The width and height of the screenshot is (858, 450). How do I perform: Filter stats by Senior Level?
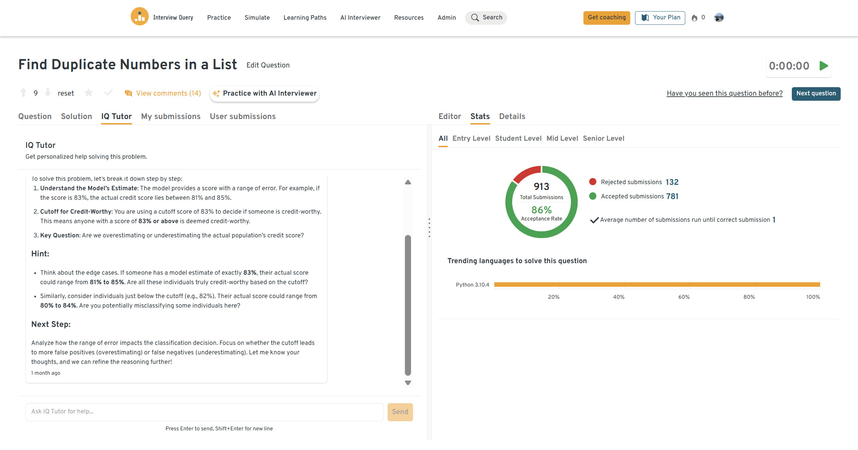point(603,138)
